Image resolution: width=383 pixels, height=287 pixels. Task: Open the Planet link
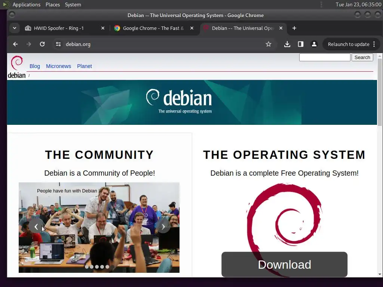click(84, 66)
